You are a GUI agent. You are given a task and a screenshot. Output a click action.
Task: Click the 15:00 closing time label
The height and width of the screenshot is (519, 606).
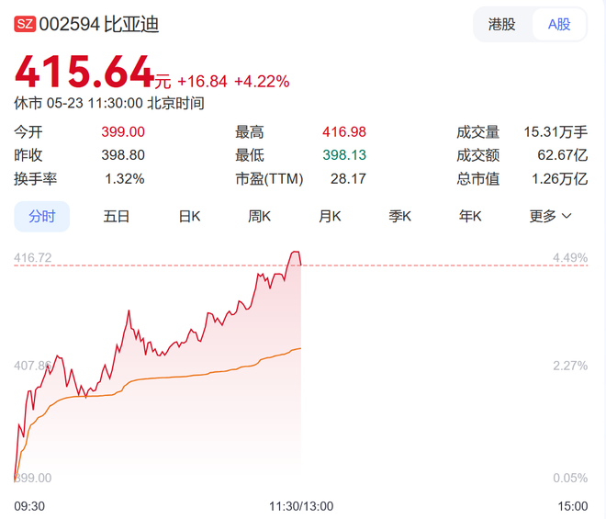(x=572, y=506)
